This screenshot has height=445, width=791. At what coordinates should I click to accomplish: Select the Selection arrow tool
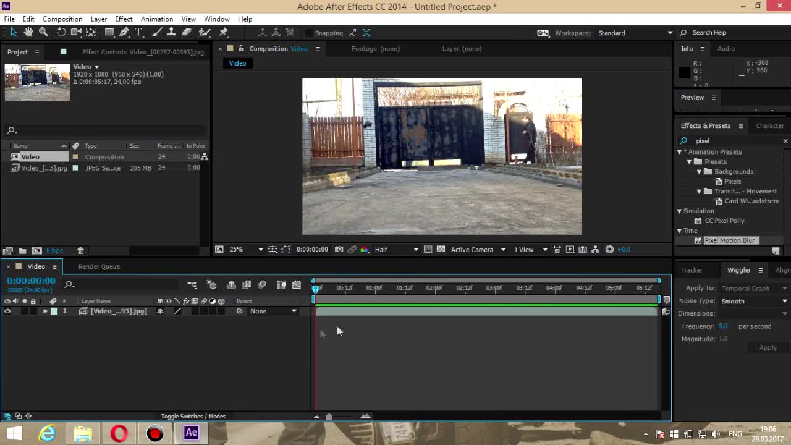14,32
